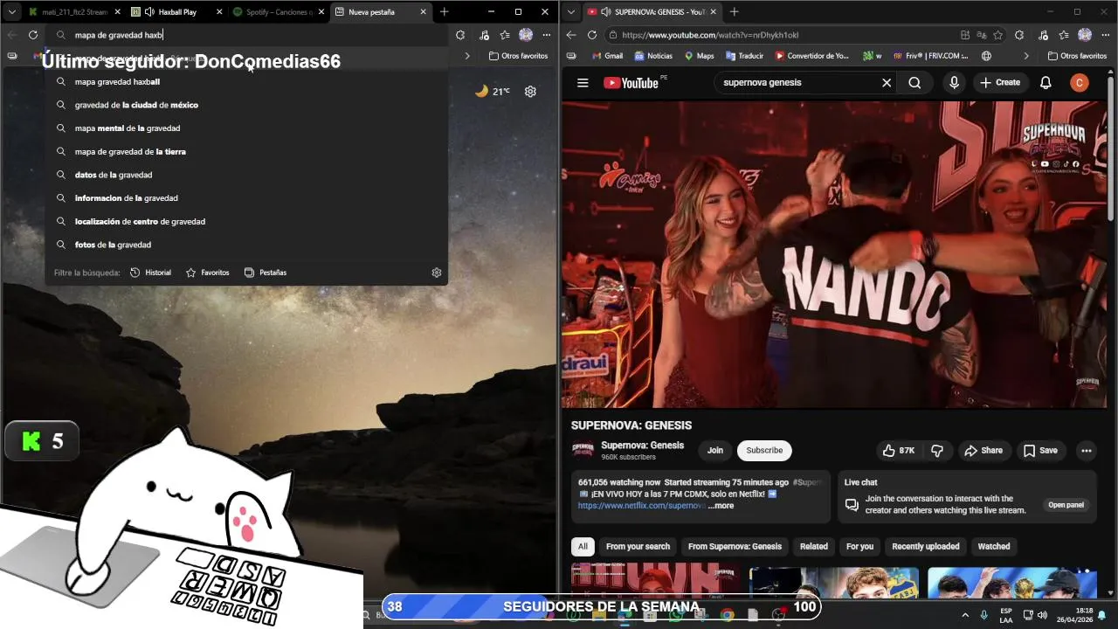Expand video description with ...more

721,506
